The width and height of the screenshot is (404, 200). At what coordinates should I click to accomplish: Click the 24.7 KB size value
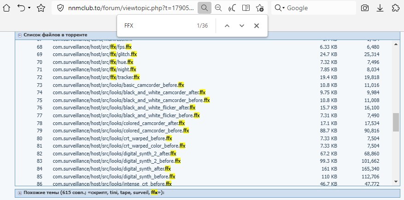(x=328, y=54)
